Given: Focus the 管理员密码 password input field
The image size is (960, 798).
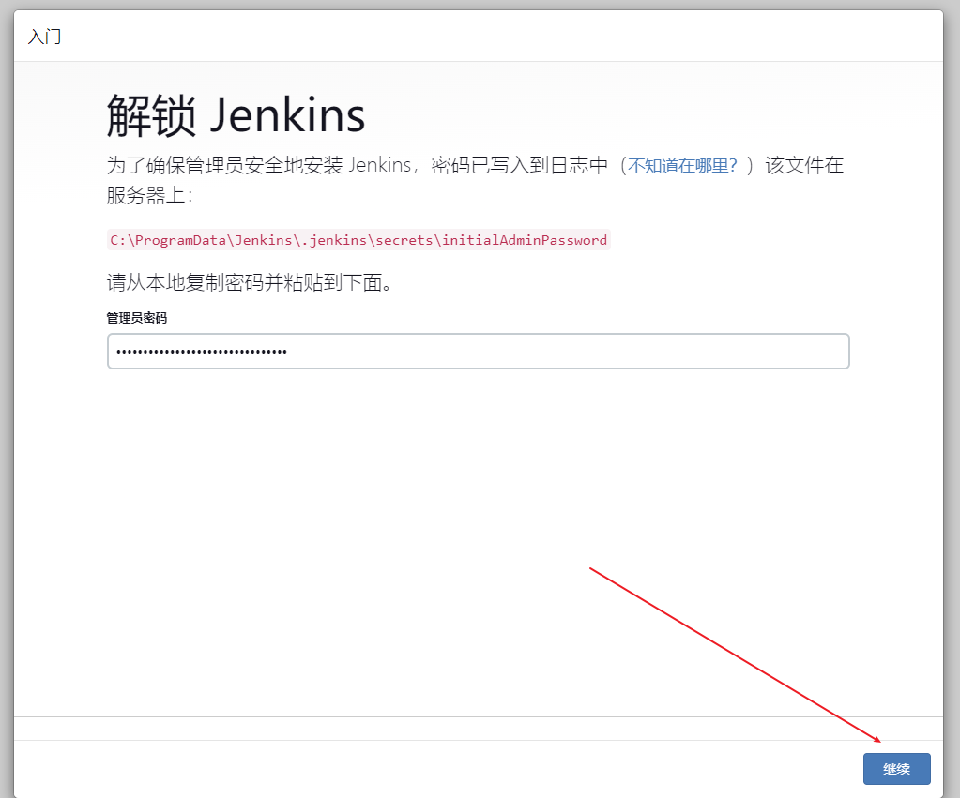Looking at the screenshot, I should pyautogui.click(x=478, y=352).
